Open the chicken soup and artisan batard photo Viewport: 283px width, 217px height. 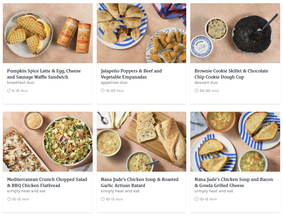141,142
